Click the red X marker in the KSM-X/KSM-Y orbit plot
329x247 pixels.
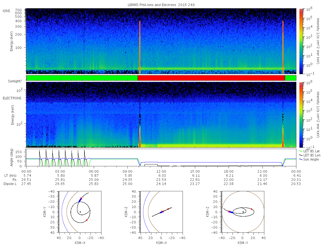pos(81,198)
